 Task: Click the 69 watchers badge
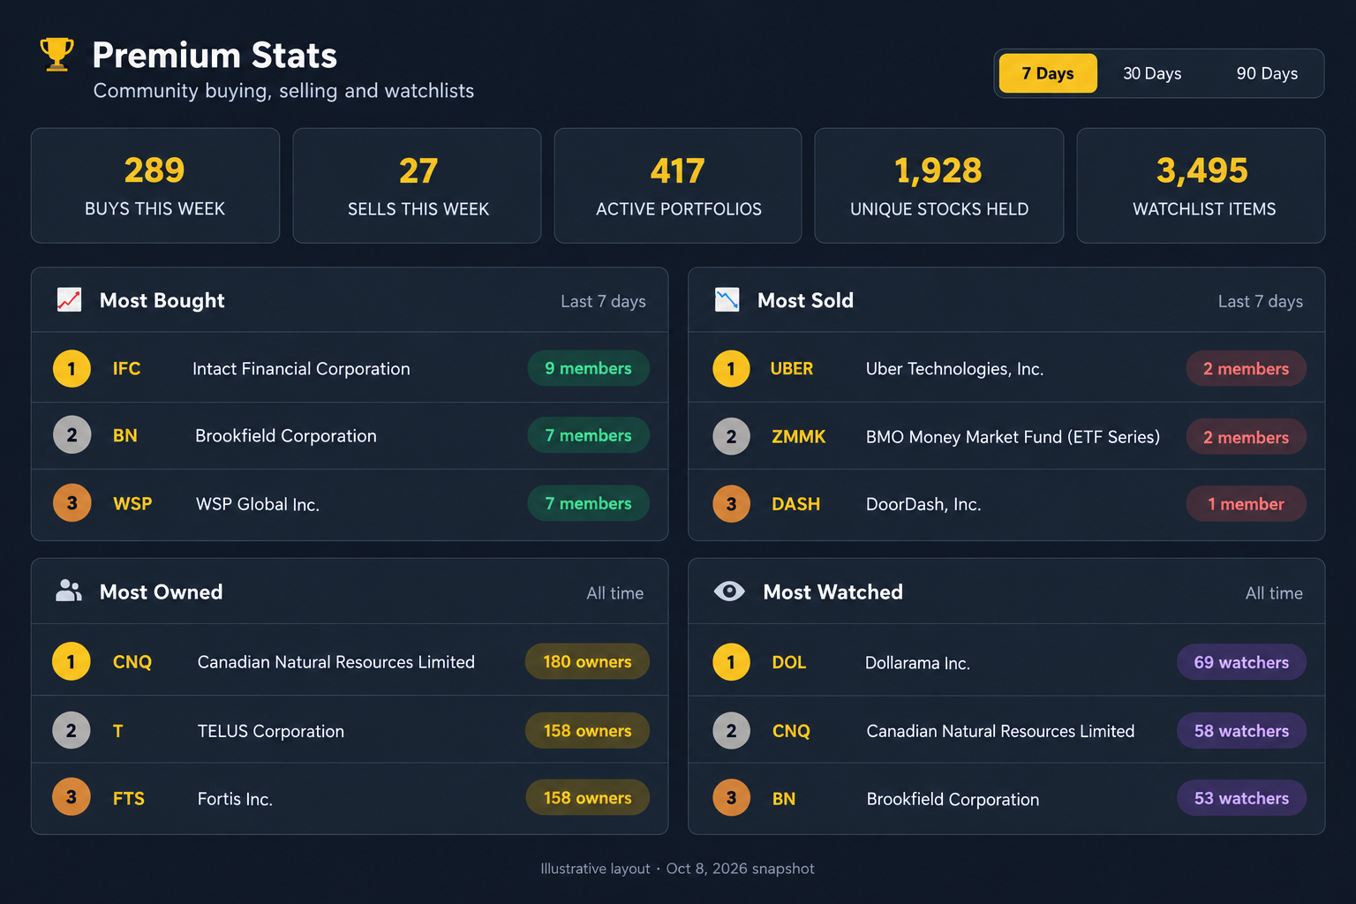click(1241, 662)
